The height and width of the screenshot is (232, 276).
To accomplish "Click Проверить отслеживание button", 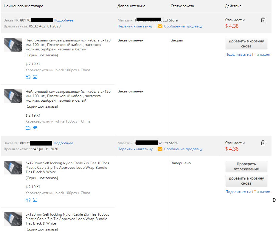I will pyautogui.click(x=246, y=166).
